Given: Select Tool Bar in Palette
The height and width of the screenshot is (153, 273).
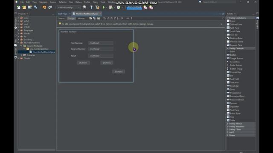Looking at the screenshot, I should [232, 35].
